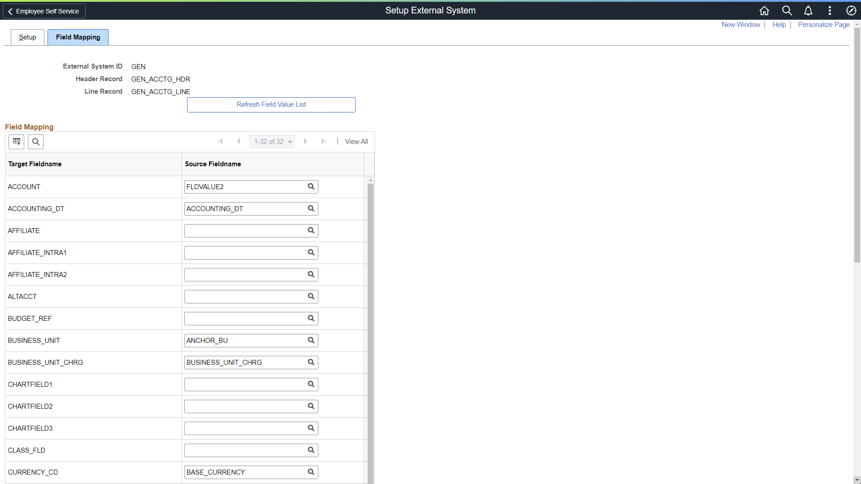Switch to the Setup tab

coord(27,37)
